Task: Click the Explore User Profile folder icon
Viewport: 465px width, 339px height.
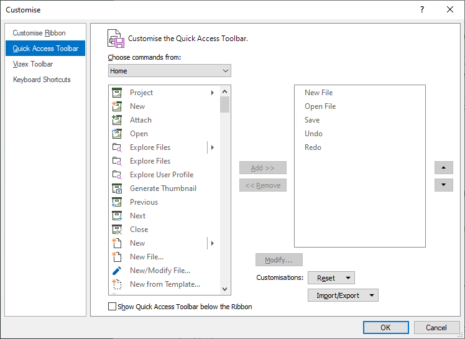Action: [117, 175]
